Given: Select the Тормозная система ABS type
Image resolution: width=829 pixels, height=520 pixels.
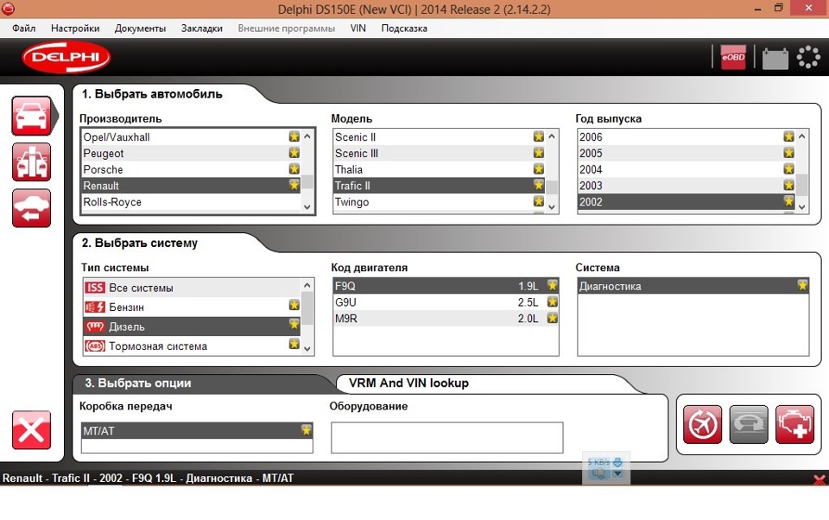Looking at the screenshot, I should 192,346.
